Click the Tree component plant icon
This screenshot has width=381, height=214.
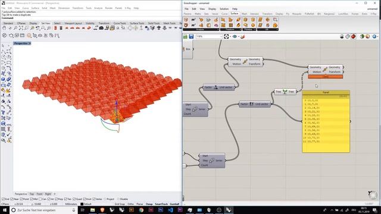point(285,92)
